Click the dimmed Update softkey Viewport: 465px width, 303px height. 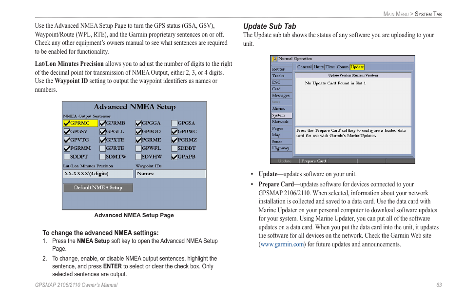point(285,161)
